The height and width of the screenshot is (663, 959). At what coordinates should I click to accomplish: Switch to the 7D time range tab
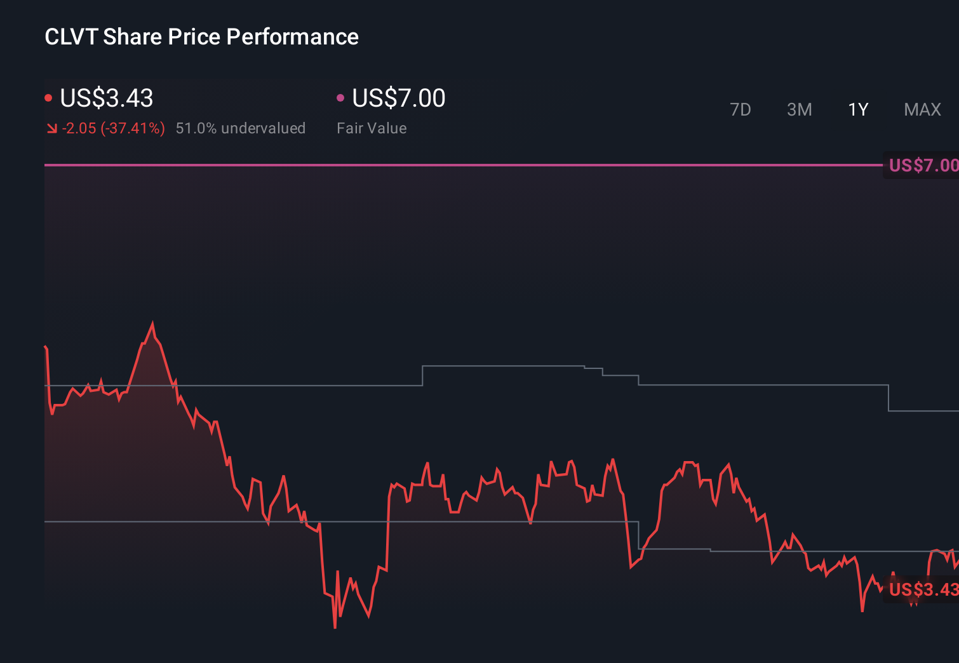(x=741, y=109)
